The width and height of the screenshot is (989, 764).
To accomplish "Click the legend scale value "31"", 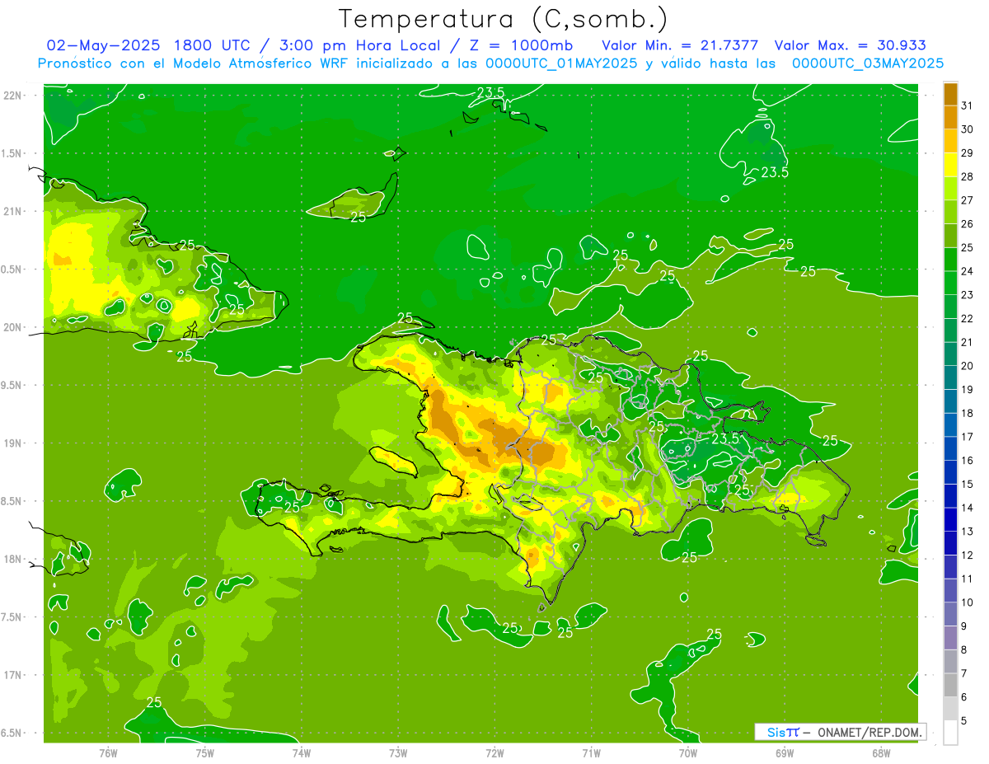I will [x=968, y=105].
